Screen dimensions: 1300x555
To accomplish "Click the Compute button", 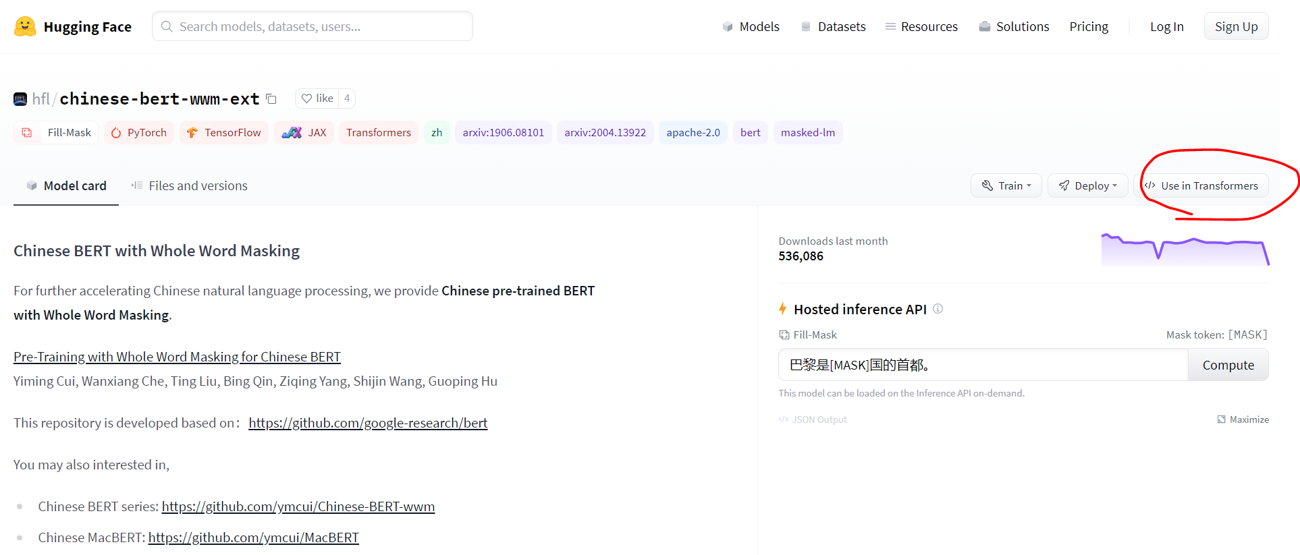I will [x=1228, y=365].
